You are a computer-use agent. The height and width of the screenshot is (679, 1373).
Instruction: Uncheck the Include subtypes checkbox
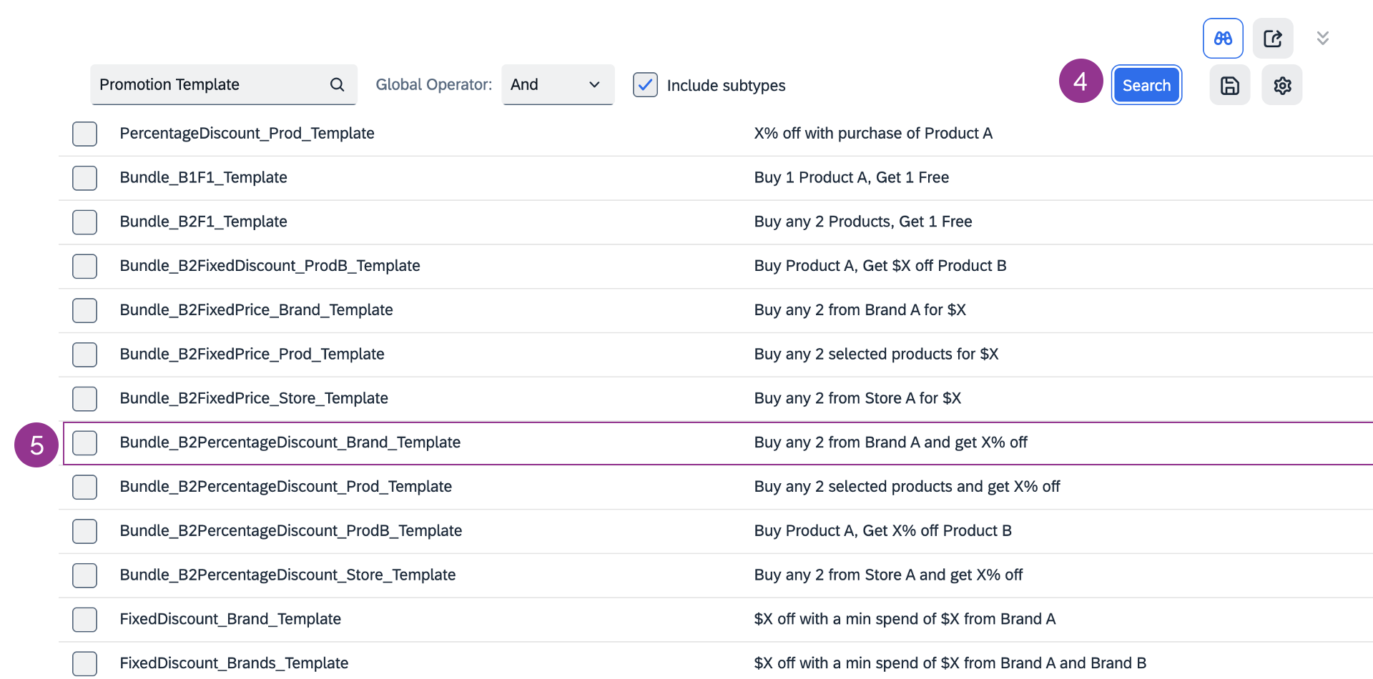pyautogui.click(x=645, y=85)
